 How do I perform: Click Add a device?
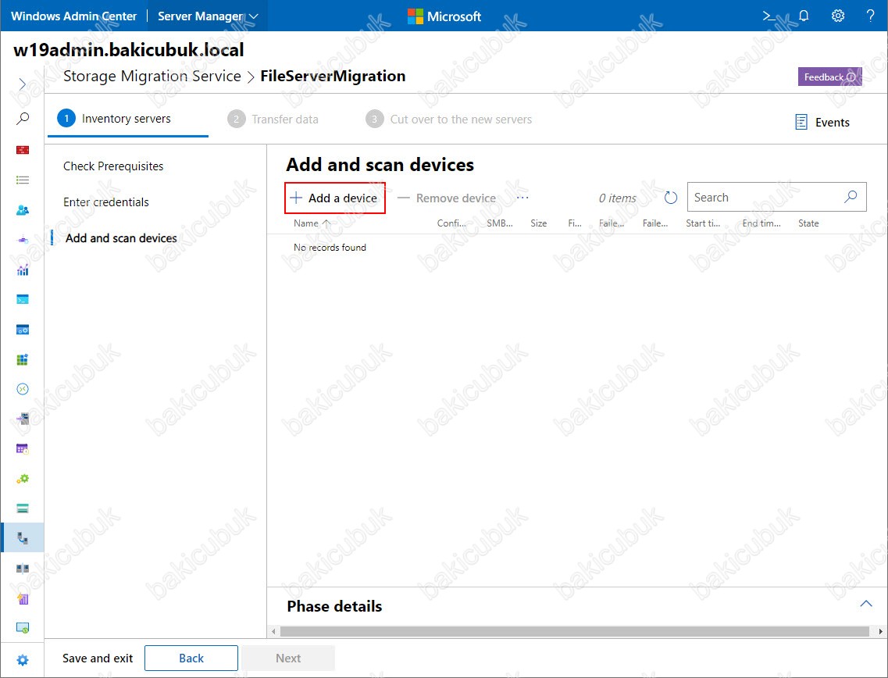click(335, 198)
